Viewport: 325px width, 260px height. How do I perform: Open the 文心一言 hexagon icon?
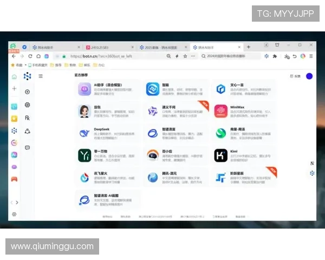tap(221, 89)
